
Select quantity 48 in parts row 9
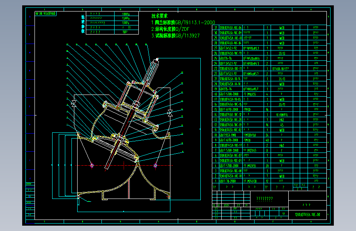click(267, 140)
